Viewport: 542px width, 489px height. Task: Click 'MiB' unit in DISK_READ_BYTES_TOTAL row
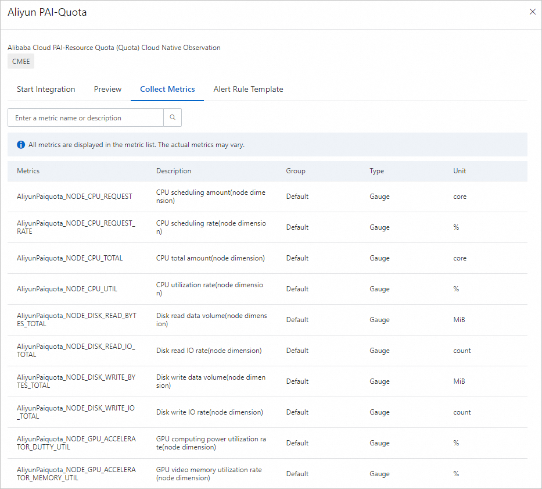(459, 320)
